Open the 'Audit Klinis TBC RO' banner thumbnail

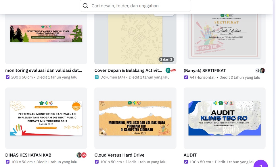tap(225, 118)
